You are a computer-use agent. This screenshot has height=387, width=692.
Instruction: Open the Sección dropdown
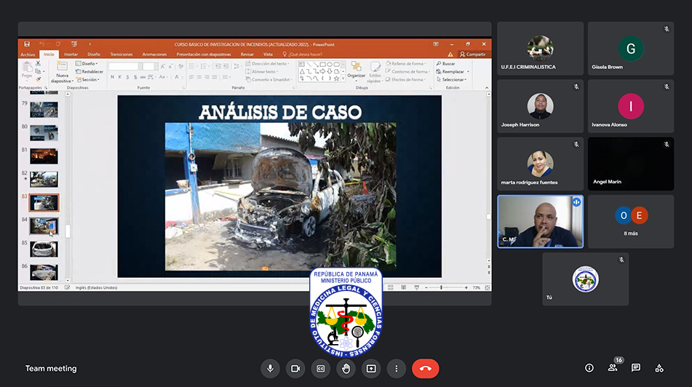[88, 79]
